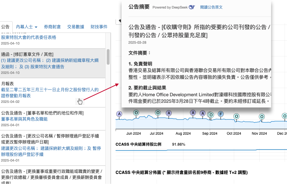Open 股東特別大會的代表委任表格 announcement
The image size is (287, 187).
pyautogui.click(x=29, y=37)
